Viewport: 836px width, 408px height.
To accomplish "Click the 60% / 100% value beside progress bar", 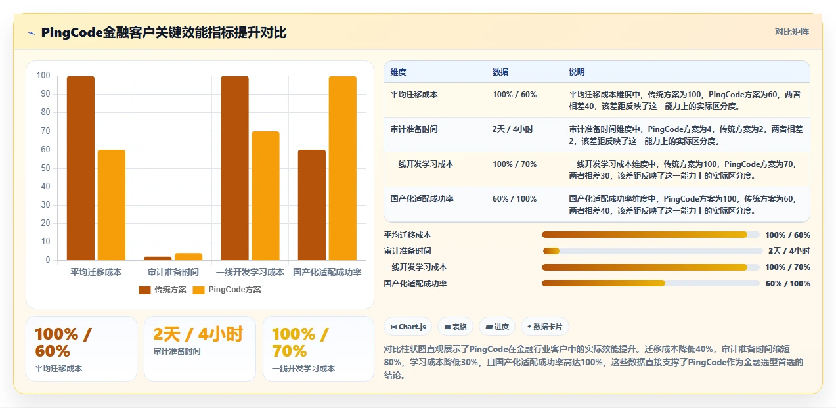I will pos(787,284).
